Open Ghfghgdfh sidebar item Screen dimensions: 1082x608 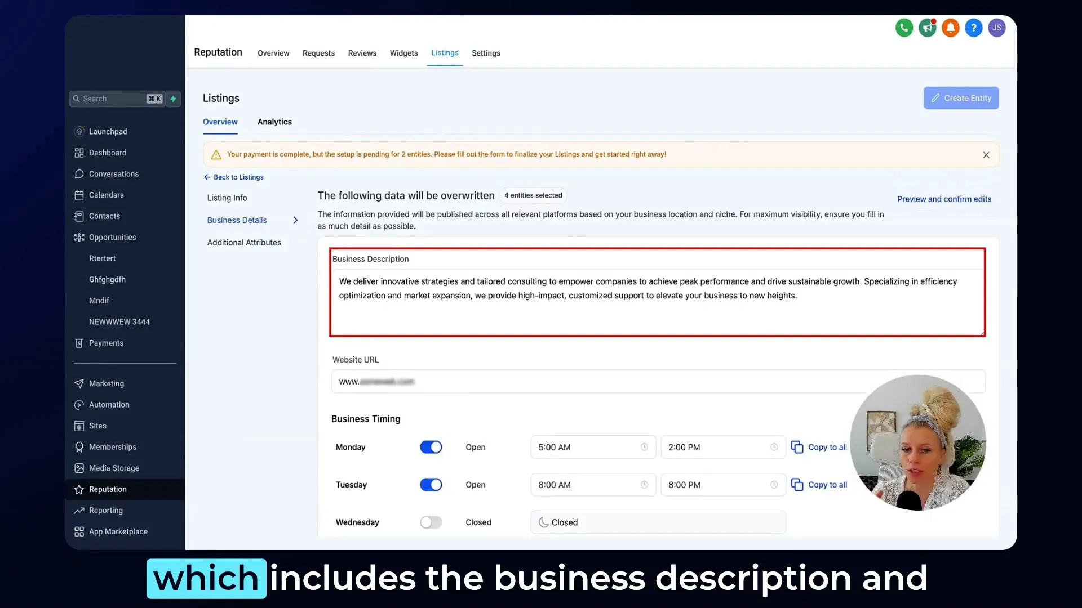(107, 279)
